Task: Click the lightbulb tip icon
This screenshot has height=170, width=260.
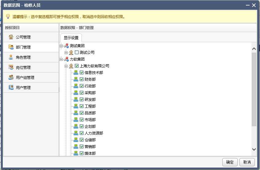Action: click(8, 17)
